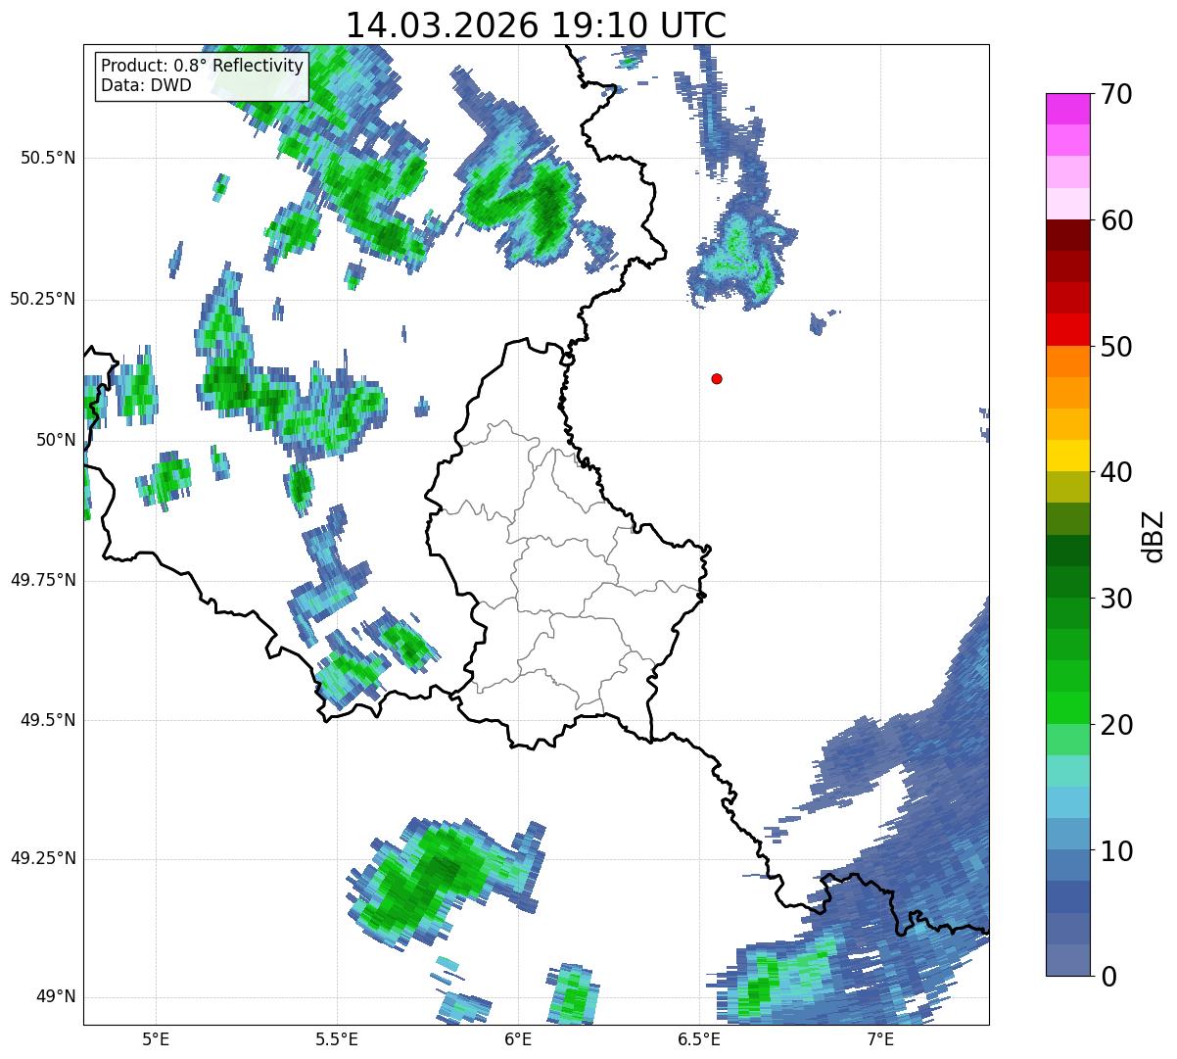Click the latitude label "50.25°N"

(42, 299)
